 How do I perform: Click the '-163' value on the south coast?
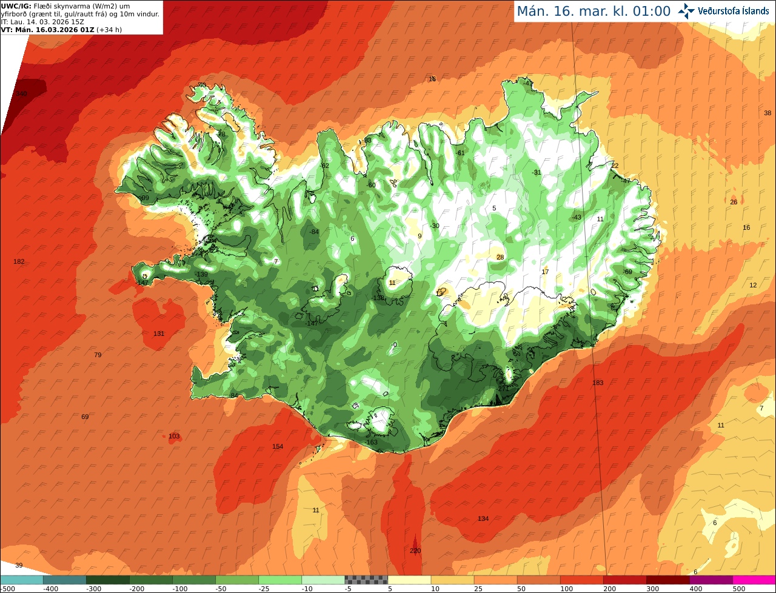pyautogui.click(x=372, y=443)
